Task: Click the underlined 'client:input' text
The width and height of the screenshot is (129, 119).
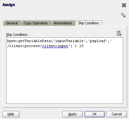Action: (55, 46)
